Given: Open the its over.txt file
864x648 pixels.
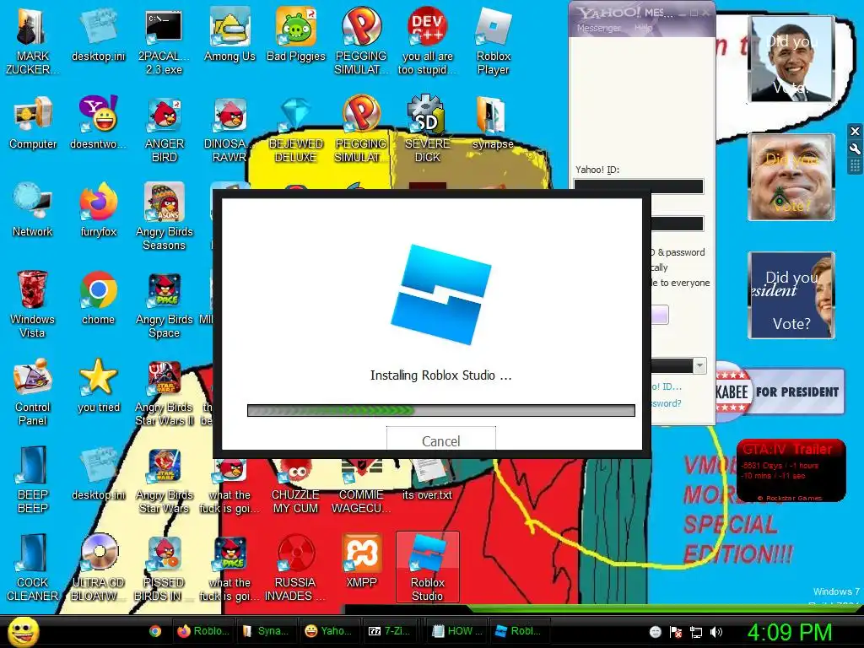Looking at the screenshot, I should 427,479.
